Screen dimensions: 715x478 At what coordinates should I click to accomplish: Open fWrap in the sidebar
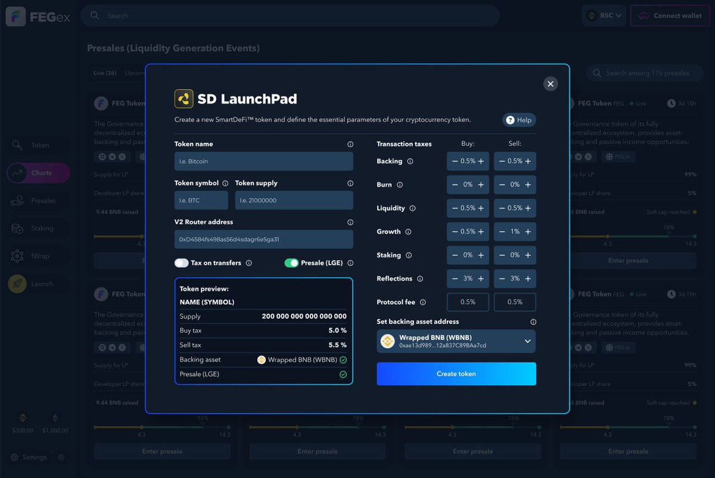tap(39, 256)
